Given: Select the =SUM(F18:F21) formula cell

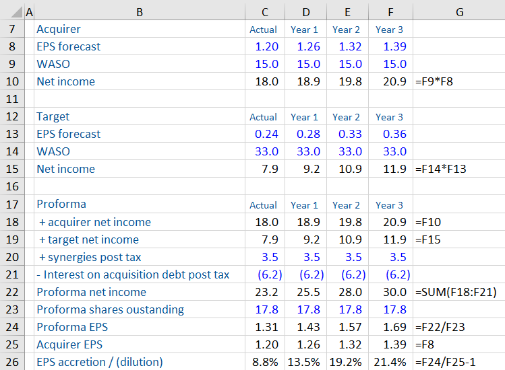Looking at the screenshot, I should (458, 292).
